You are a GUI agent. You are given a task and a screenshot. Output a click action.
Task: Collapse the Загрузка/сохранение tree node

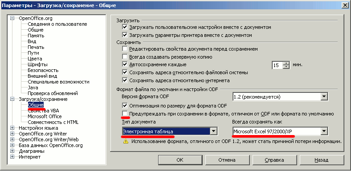pos(12,99)
